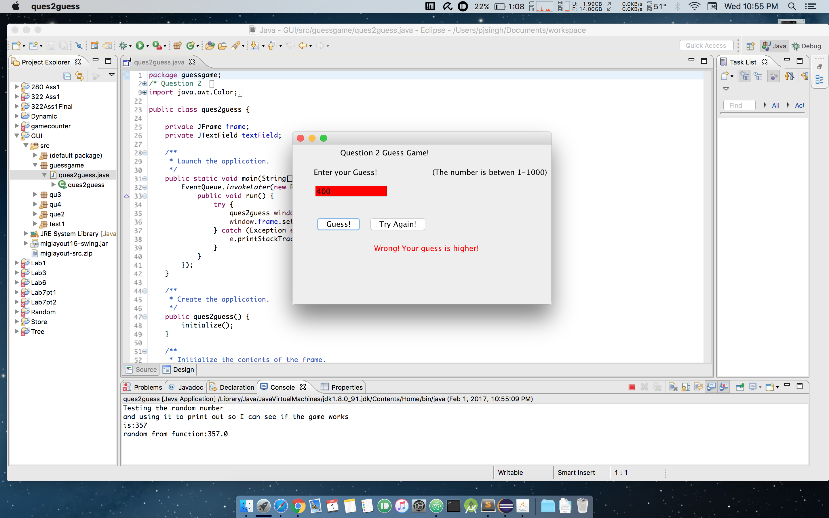Start debugging with the bug toolbar icon
Viewport: 829px width, 518px height.
(123, 45)
